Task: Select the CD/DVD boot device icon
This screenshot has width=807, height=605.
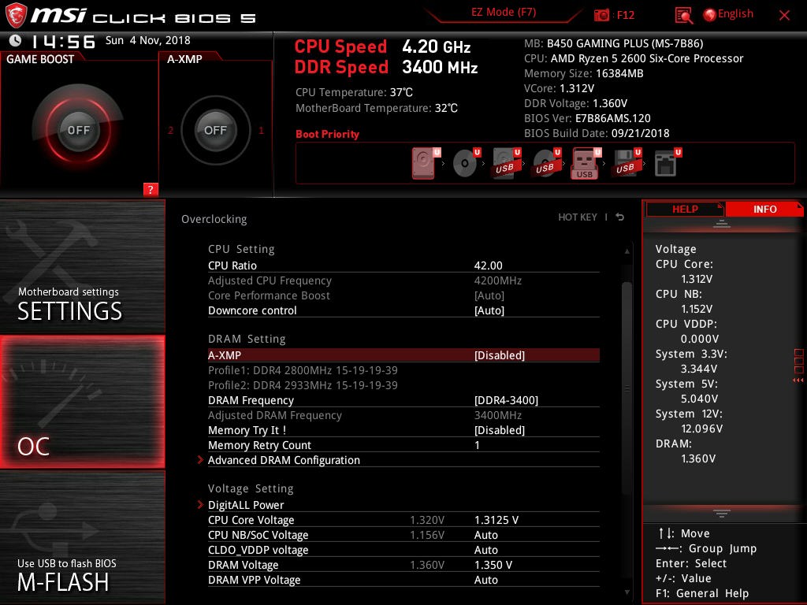Action: point(466,163)
